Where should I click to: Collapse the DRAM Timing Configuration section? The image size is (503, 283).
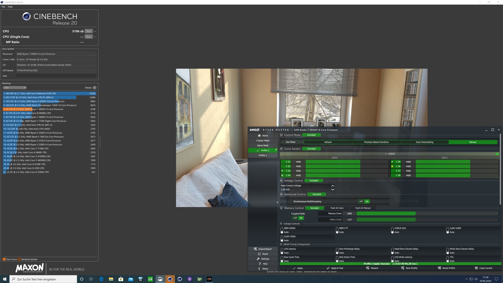tap(281, 244)
